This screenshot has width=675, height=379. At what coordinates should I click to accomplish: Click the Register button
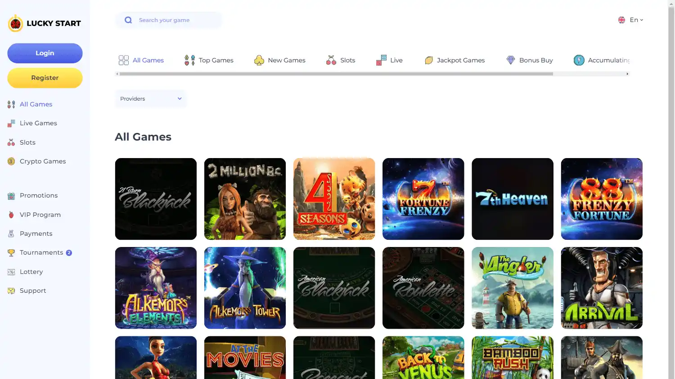click(x=45, y=78)
